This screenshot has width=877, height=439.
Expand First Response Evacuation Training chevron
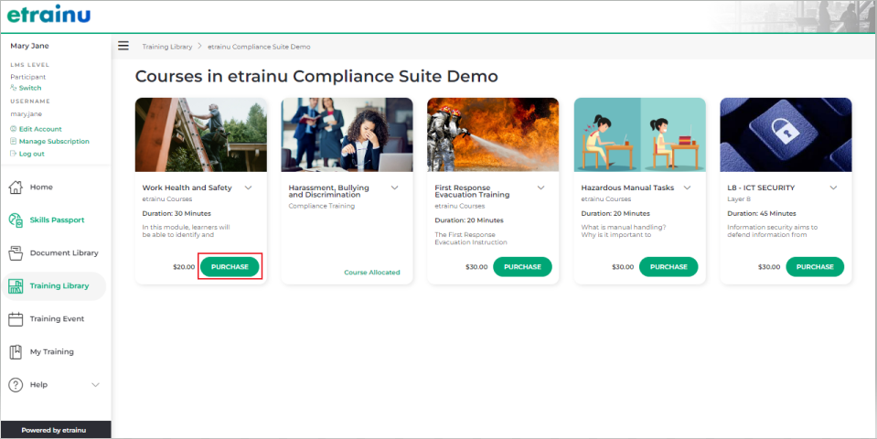point(540,187)
